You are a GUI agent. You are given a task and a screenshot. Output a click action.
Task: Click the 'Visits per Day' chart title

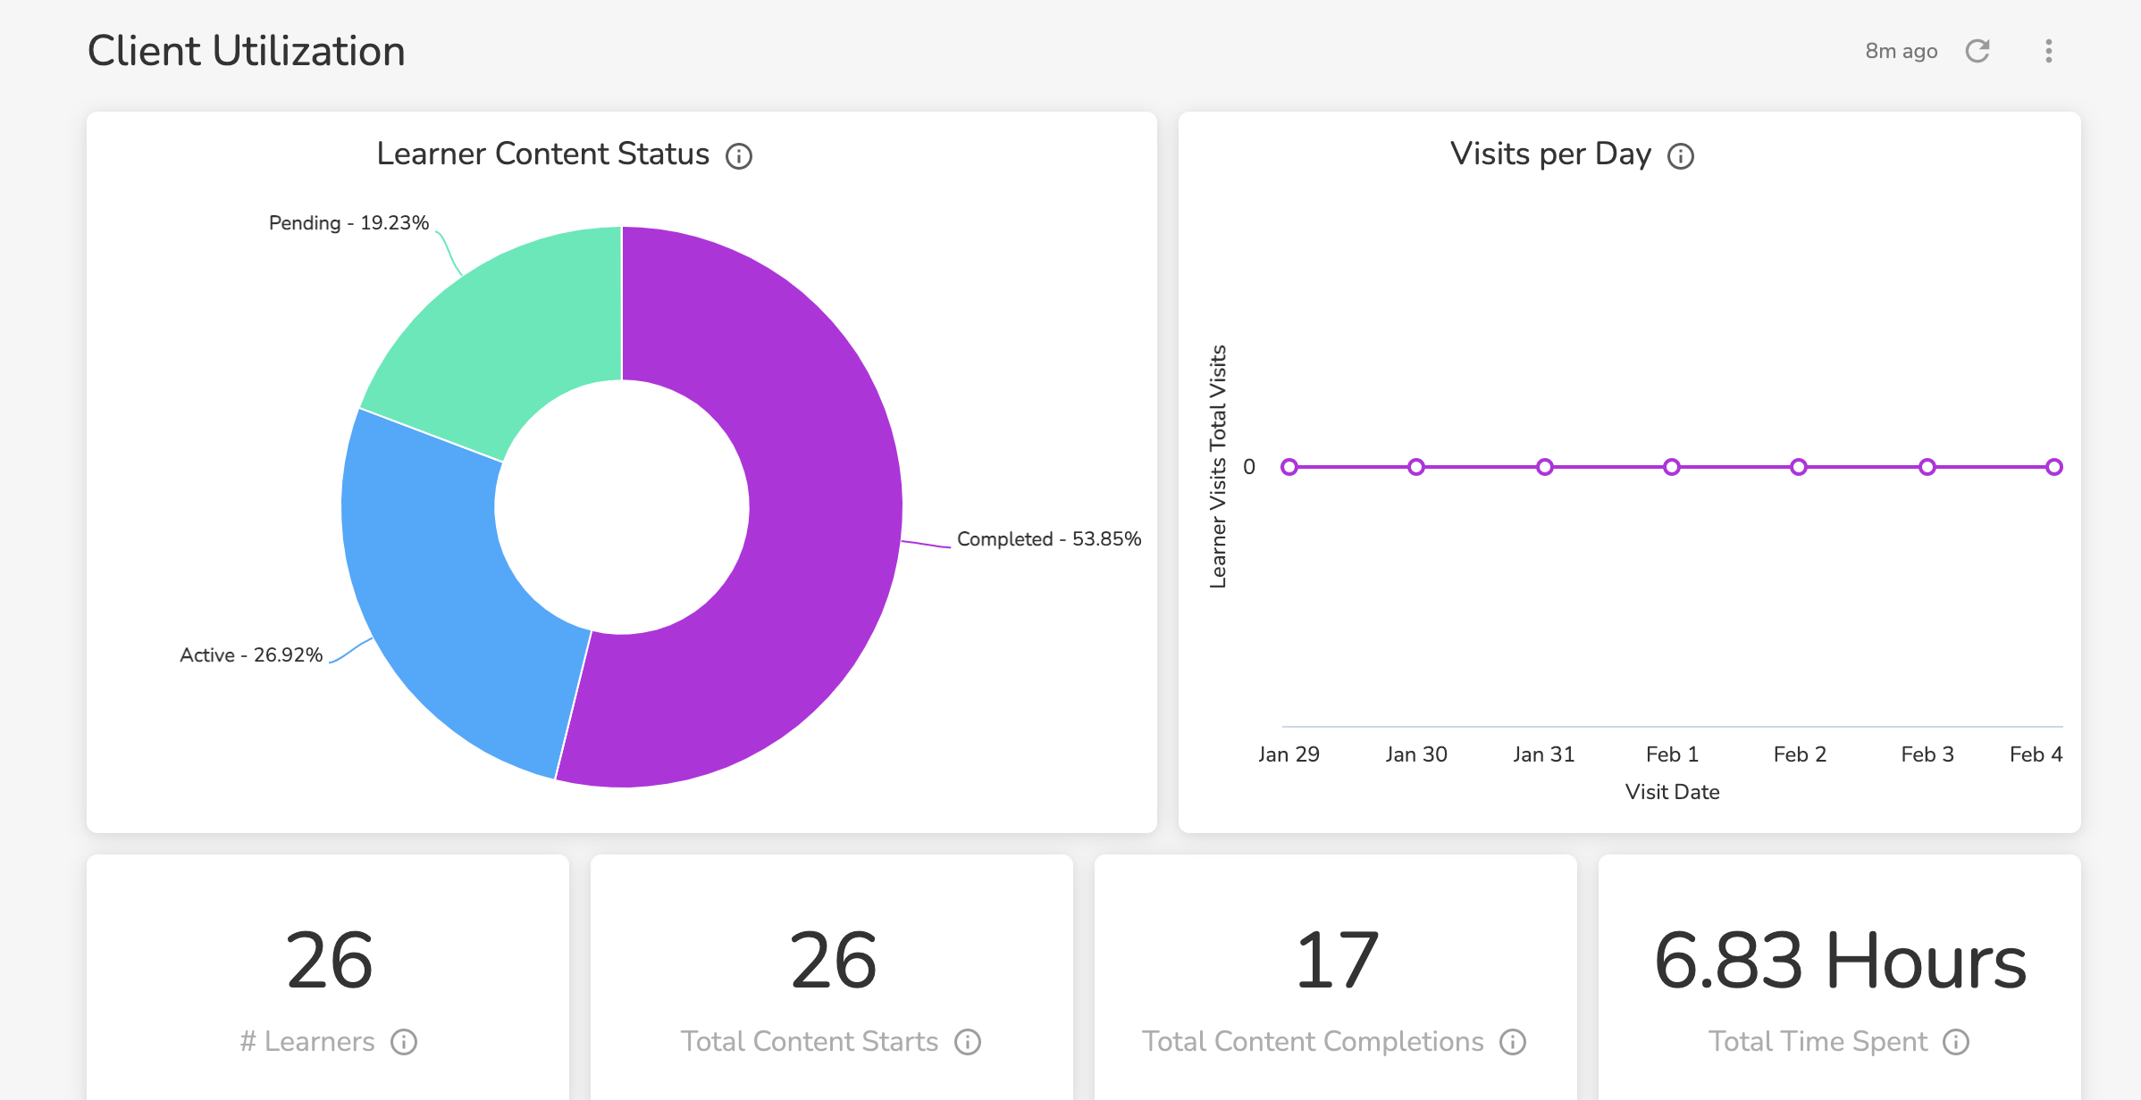pyautogui.click(x=1551, y=154)
